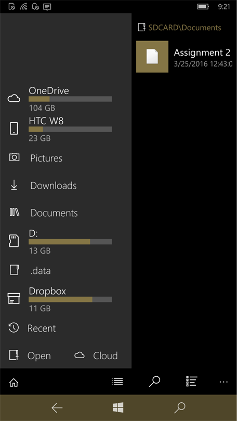The height and width of the screenshot is (421, 237).
Task: Tap the Open button
Action: [x=30, y=356]
